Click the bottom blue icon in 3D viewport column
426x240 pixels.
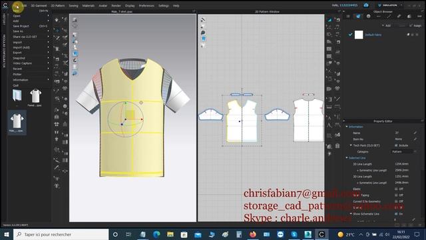(x=75, y=73)
